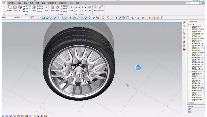Select the 边倒圆 edge blend tool
This screenshot has height=117, width=207.
34,8
